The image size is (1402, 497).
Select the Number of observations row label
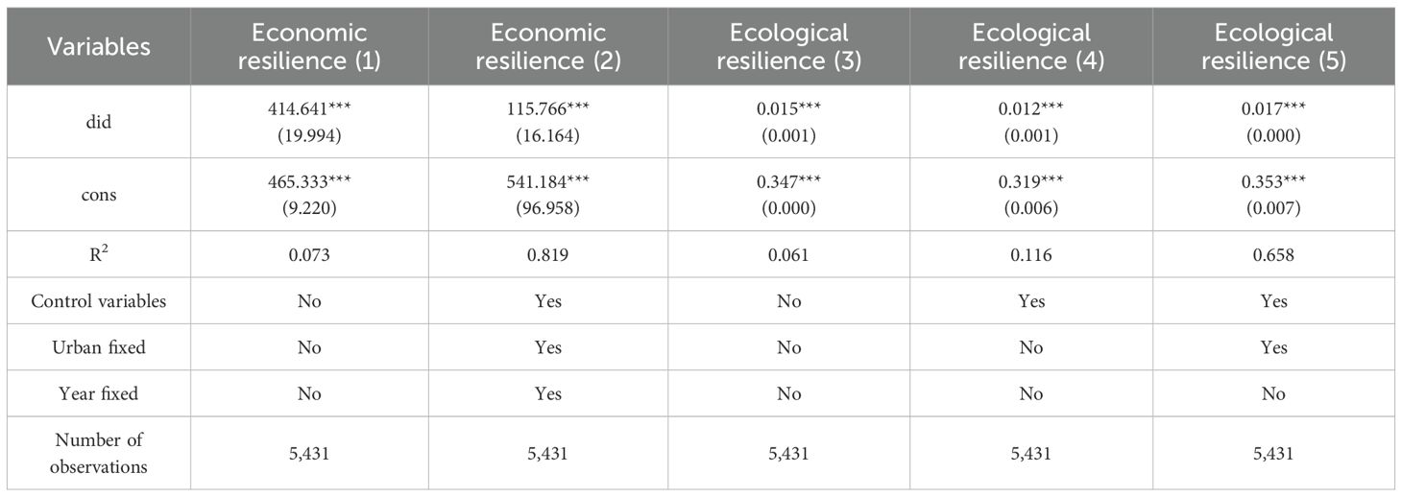pyautogui.click(x=98, y=453)
